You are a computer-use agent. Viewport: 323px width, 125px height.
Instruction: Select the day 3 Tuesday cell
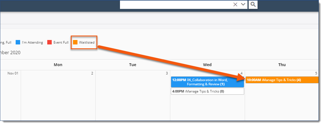[x=133, y=95]
